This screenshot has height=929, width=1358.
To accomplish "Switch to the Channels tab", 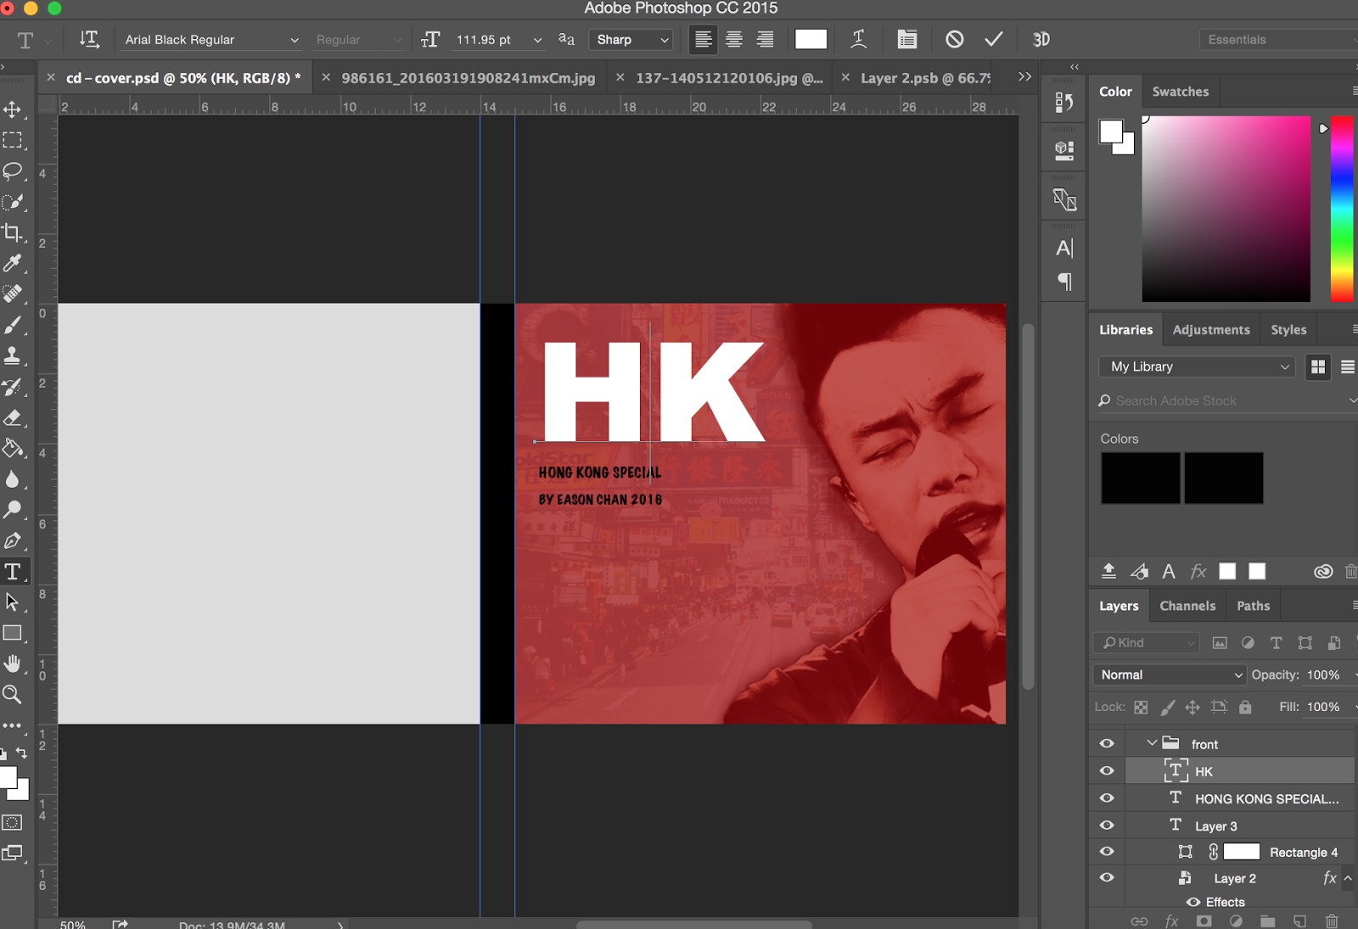I will (x=1187, y=606).
